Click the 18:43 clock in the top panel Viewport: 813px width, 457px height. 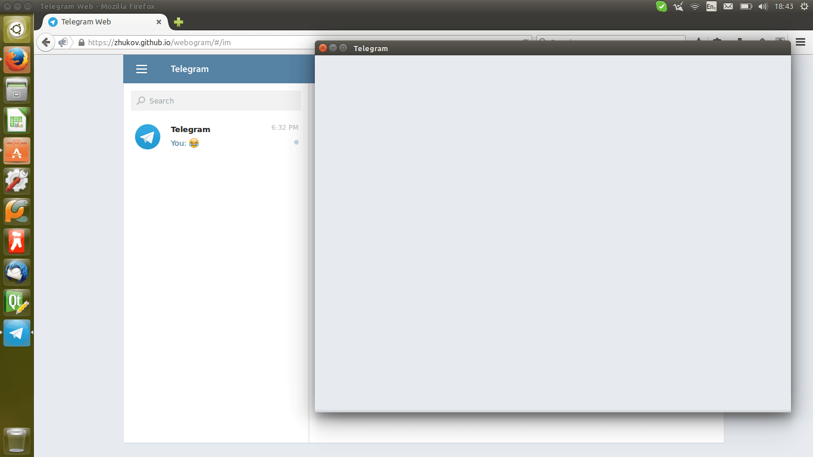(784, 7)
